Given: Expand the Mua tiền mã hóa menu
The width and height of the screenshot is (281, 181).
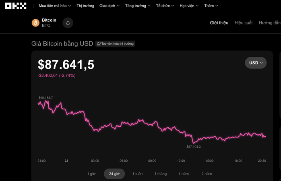Looking at the screenshot, I should pos(55,6).
